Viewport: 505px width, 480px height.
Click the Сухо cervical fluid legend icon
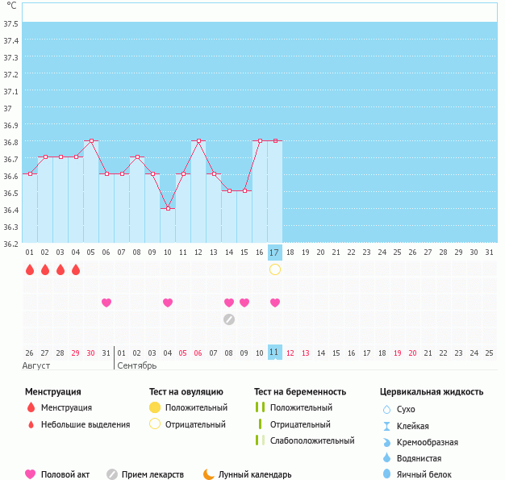click(x=387, y=409)
